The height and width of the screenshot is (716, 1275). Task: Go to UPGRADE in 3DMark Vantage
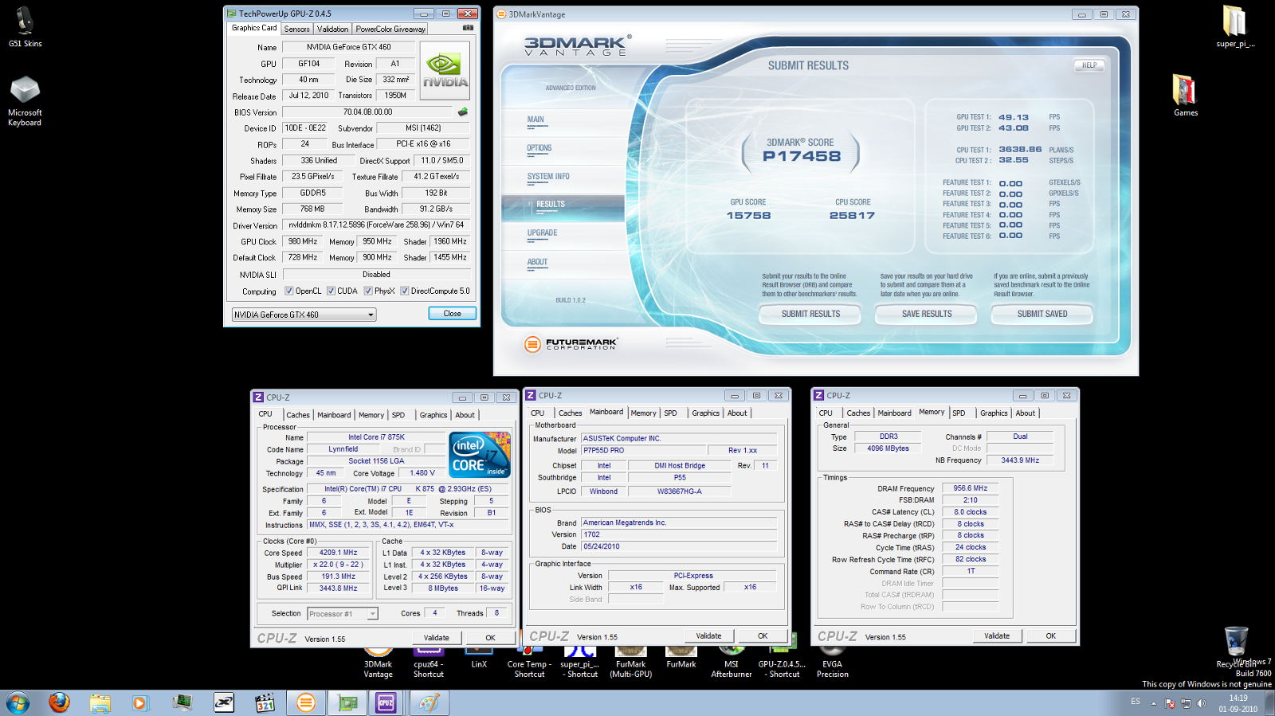[542, 233]
